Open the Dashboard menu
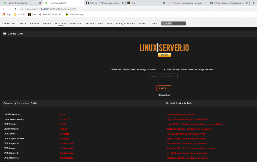Image resolution: width=257 pixels, height=162 pixels. tap(9, 24)
